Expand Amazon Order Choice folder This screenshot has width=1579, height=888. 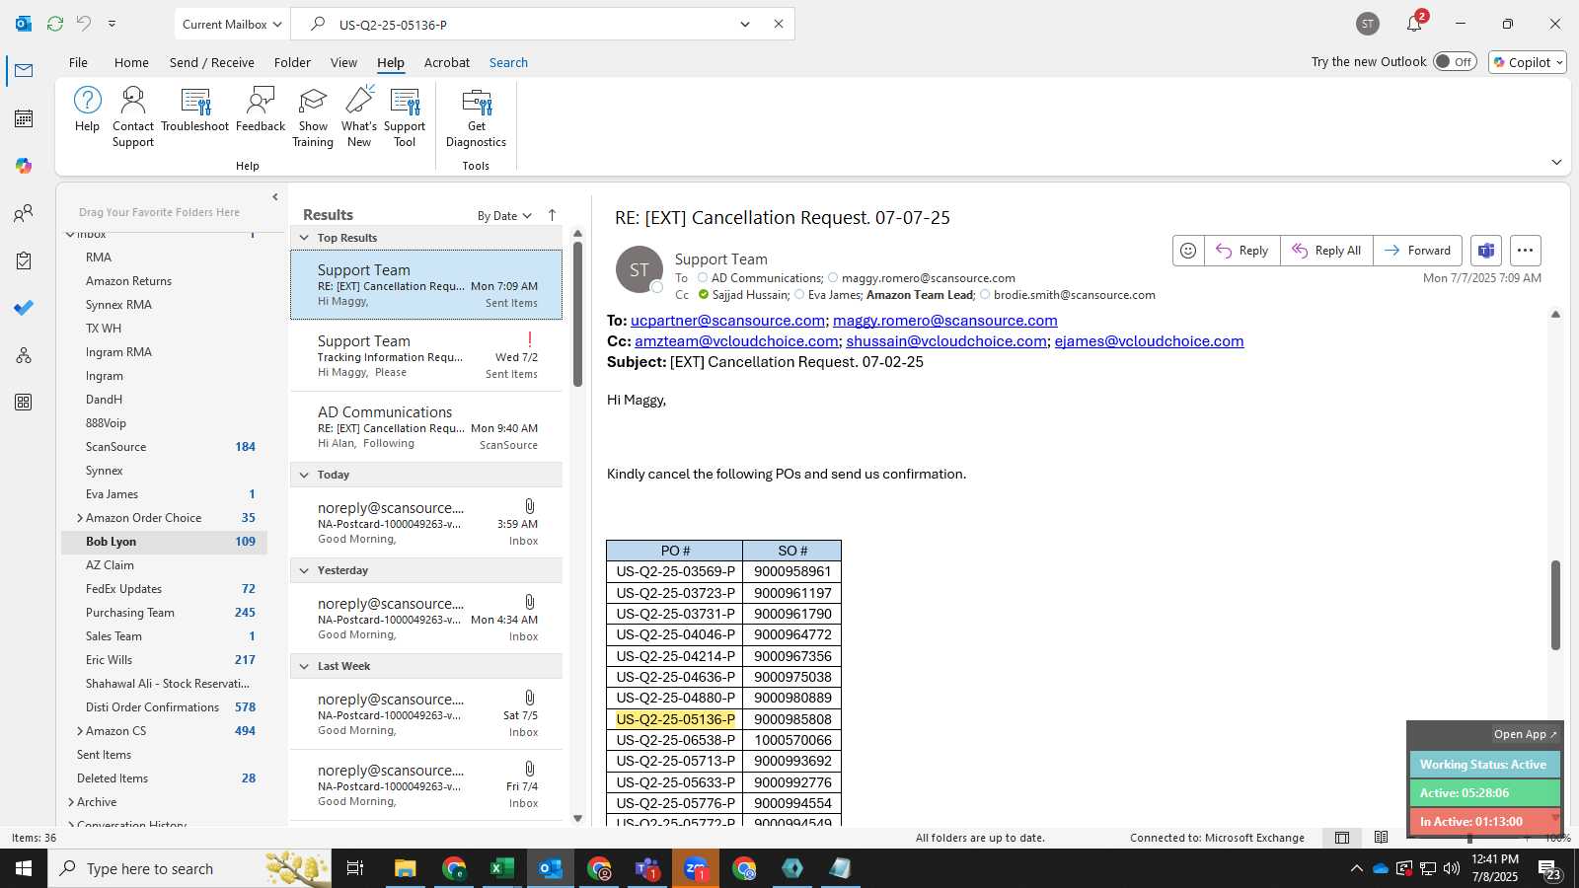80,518
